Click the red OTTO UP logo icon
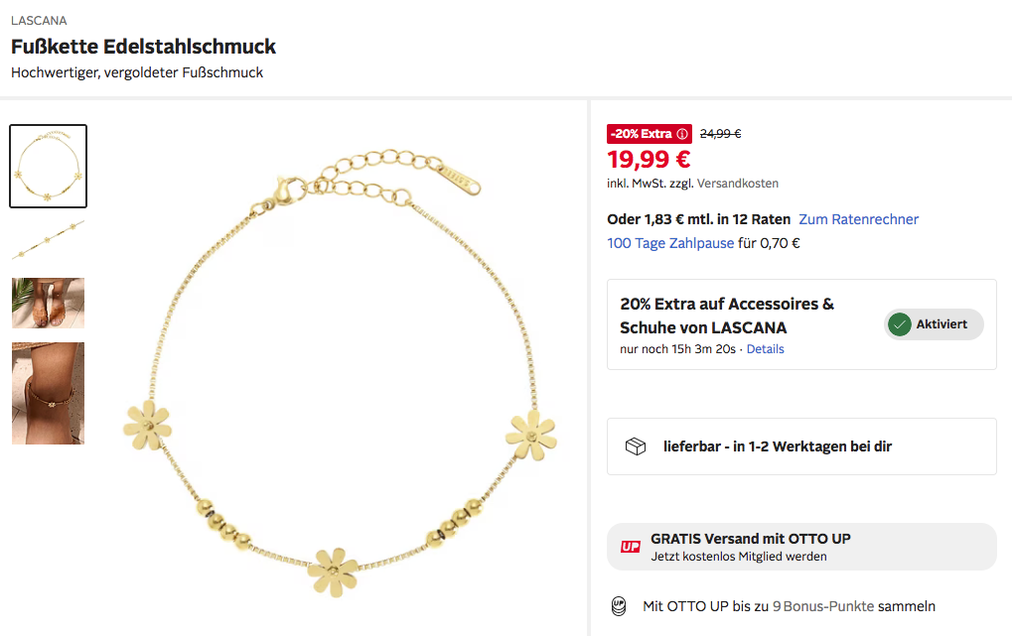1012x636 pixels. tap(630, 547)
